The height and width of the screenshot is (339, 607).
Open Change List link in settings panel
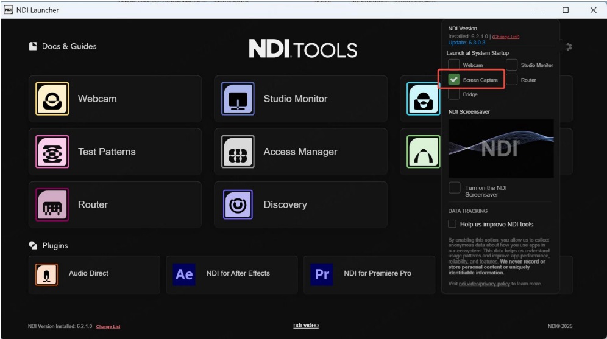pos(505,37)
